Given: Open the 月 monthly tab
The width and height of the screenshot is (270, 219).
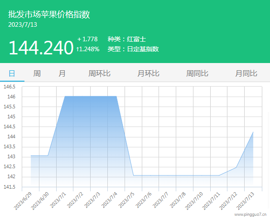Looking at the screenshot, I should coord(62,73).
